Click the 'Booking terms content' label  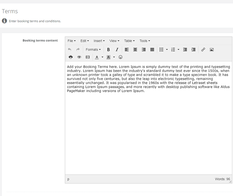click(x=40, y=40)
